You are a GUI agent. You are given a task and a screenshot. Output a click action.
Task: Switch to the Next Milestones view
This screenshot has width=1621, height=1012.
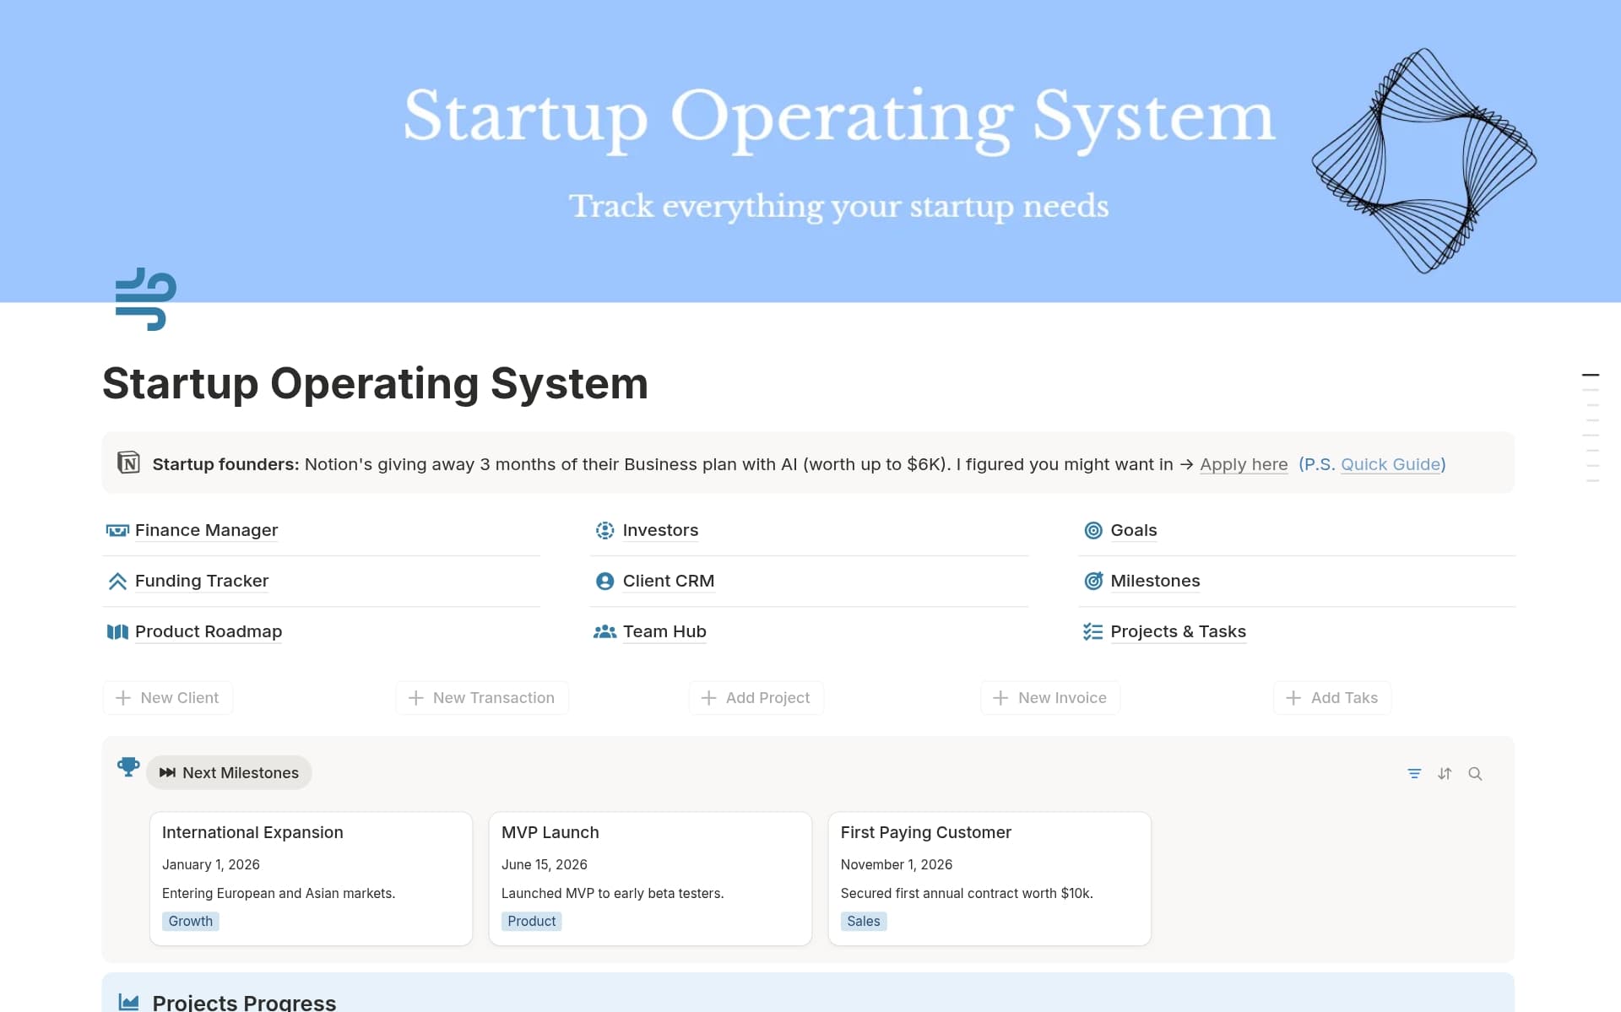[x=228, y=772]
